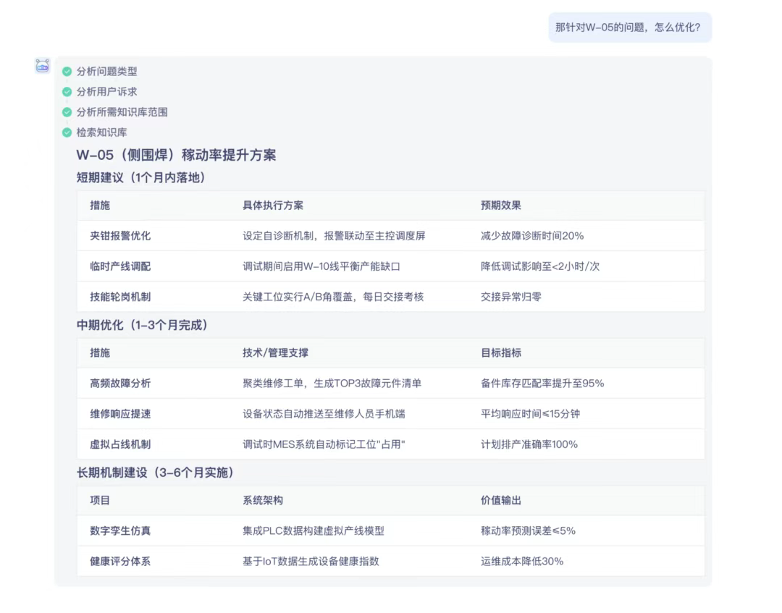Click table cell 高频故障分析
This screenshot has width=782, height=613.
120,384
